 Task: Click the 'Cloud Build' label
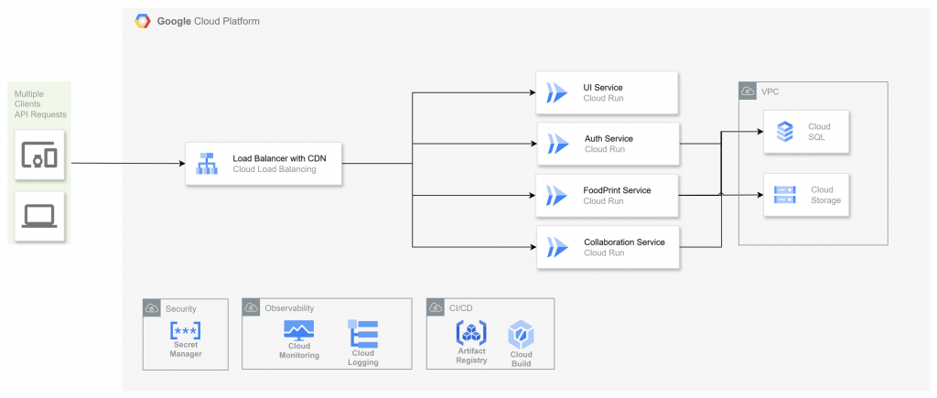[x=521, y=359]
